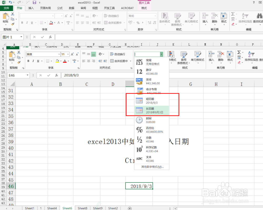Add a new sheet with the plus button
Image resolution: width=263 pixels, height=210 pixels.
tap(130, 208)
